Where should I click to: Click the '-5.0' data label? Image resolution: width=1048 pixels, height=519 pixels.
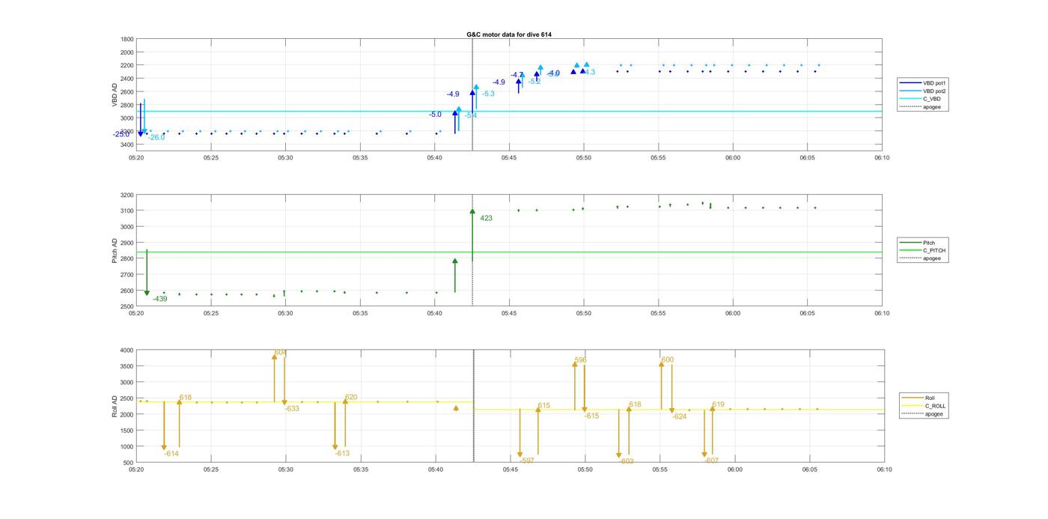(435, 115)
